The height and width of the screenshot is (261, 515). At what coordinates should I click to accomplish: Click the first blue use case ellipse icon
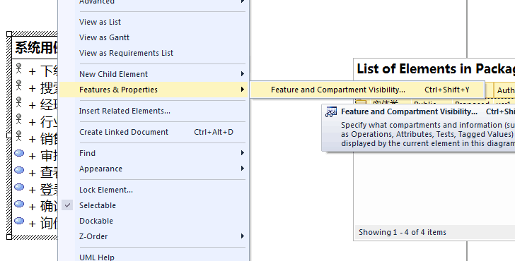tap(19, 153)
